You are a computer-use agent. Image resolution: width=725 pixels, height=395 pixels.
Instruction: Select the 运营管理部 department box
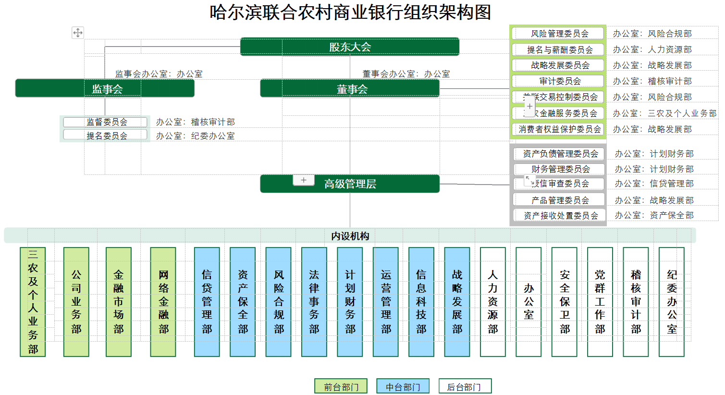386,302
